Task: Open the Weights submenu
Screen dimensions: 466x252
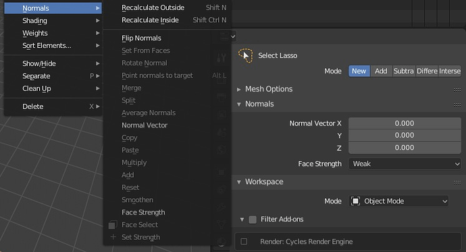Action: click(x=53, y=33)
